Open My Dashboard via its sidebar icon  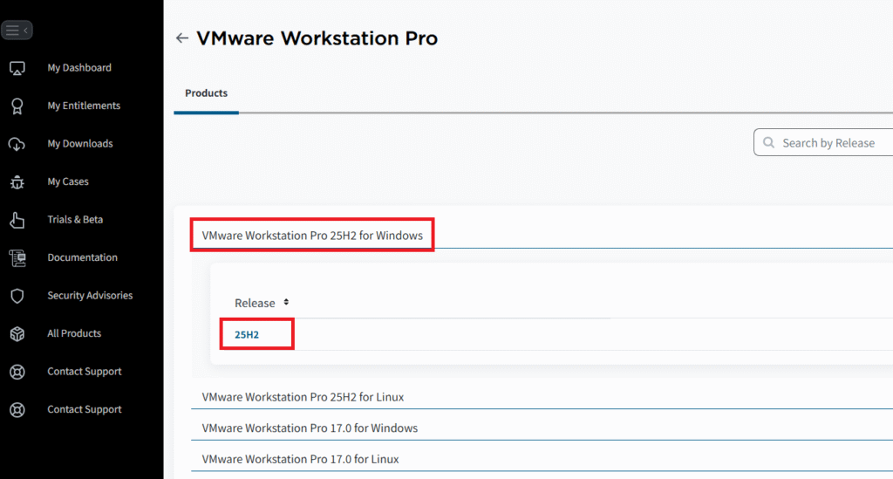coord(17,68)
